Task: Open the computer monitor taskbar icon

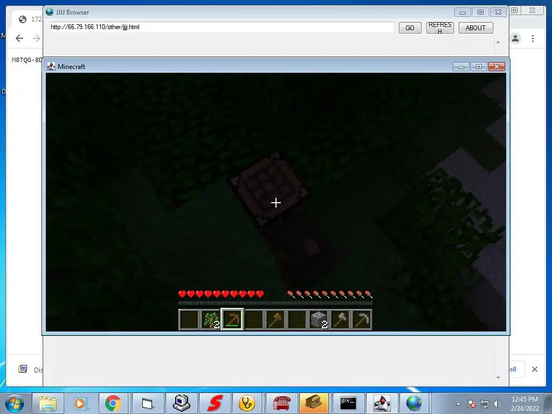Action: [x=181, y=403]
